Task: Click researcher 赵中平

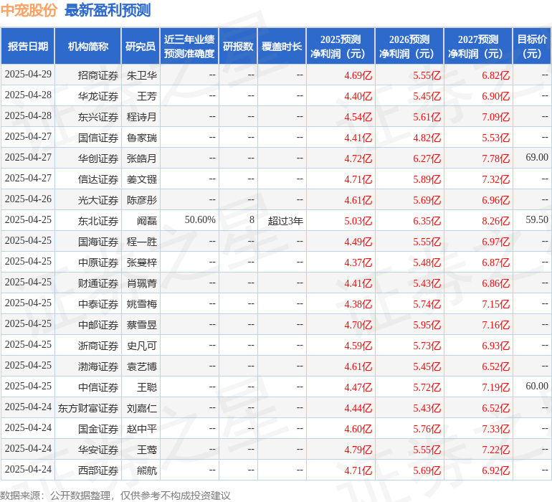Action: (141, 429)
